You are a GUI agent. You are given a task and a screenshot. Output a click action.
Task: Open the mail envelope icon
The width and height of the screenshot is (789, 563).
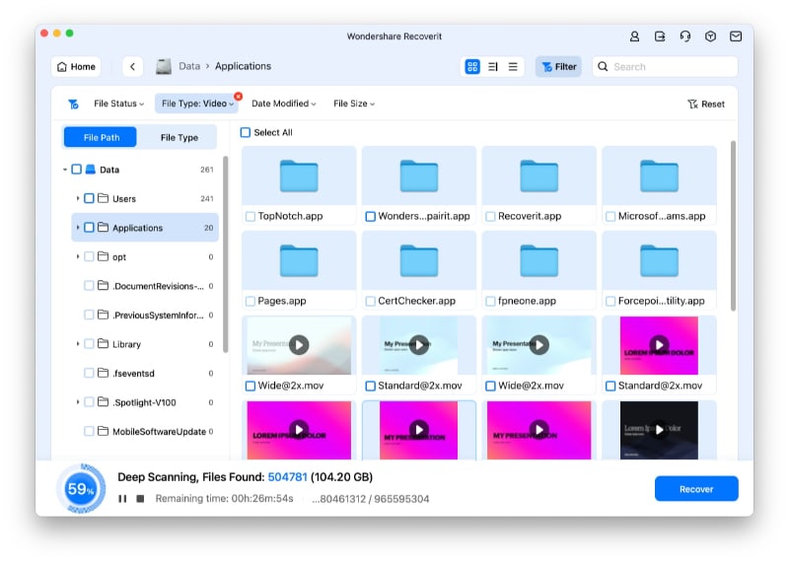click(735, 36)
